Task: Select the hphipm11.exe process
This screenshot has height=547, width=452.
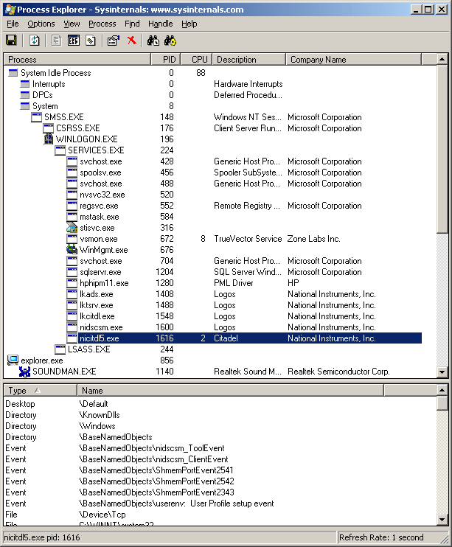Action: [x=104, y=283]
